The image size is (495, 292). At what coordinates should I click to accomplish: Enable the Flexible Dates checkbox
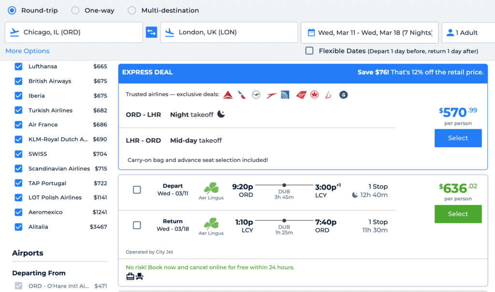(x=309, y=51)
